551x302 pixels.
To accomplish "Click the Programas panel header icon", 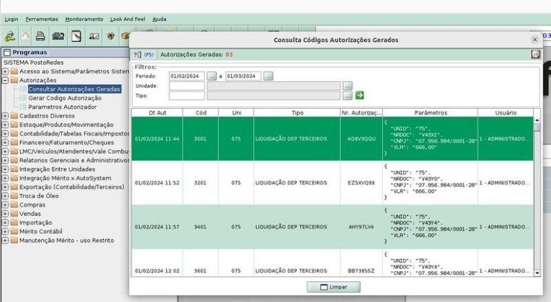I will tap(7, 52).
